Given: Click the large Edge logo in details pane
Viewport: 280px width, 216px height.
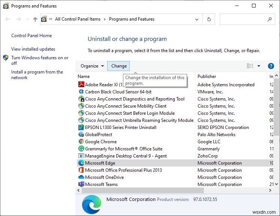Looking at the screenshot, I should (x=91, y=205).
